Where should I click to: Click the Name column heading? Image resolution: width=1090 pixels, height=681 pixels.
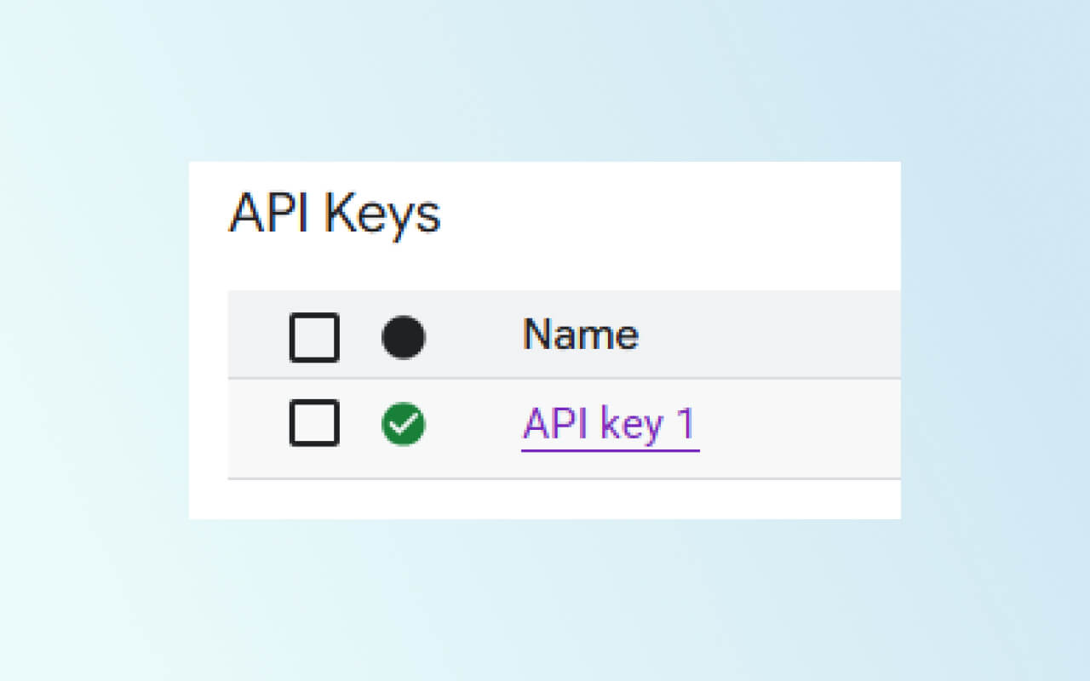(x=580, y=335)
